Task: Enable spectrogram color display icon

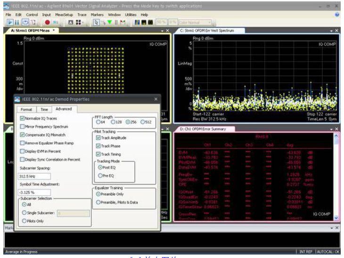Action: coord(137,22)
